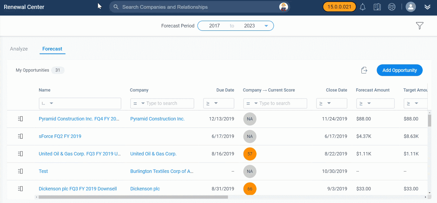Click the orange score 66 badge
This screenshot has width=437, height=203.
[x=250, y=189]
